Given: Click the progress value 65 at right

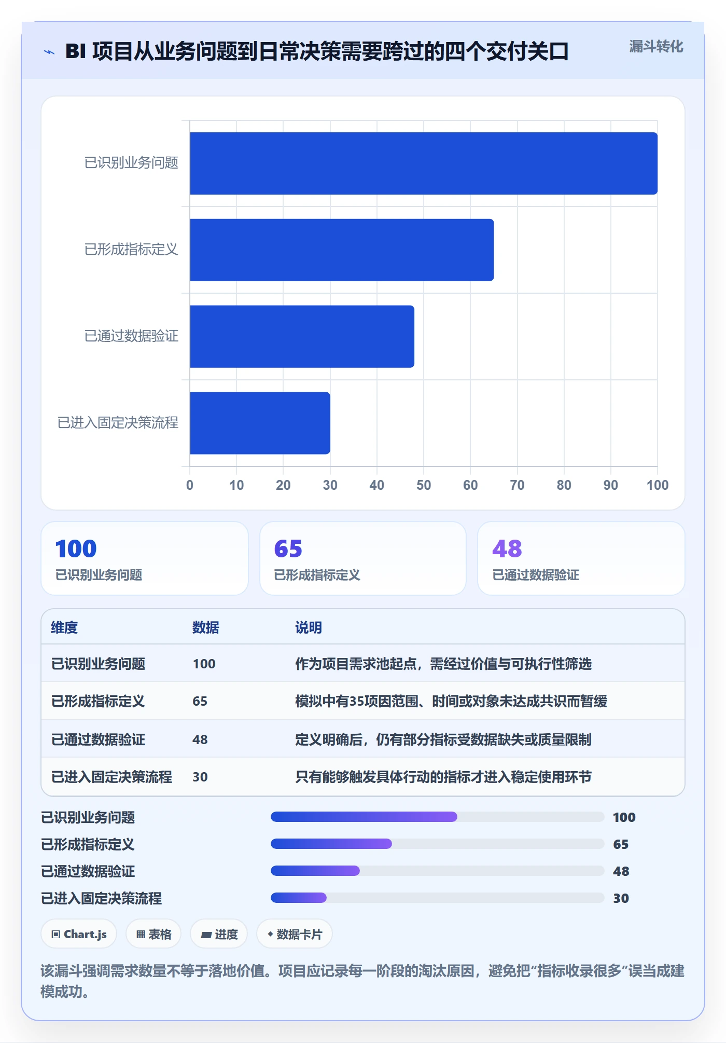Looking at the screenshot, I should 621,844.
